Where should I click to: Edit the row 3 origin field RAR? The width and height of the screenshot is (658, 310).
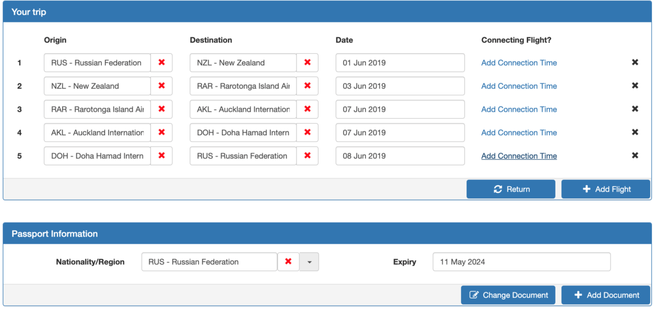tap(97, 109)
